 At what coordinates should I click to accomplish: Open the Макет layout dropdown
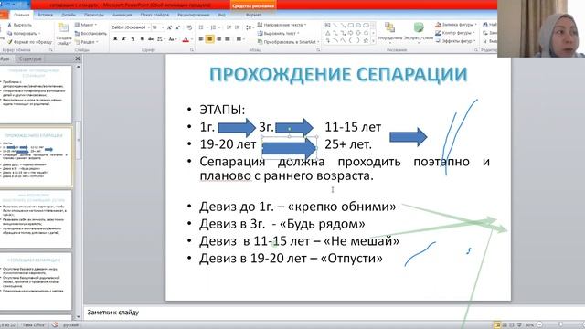point(86,25)
